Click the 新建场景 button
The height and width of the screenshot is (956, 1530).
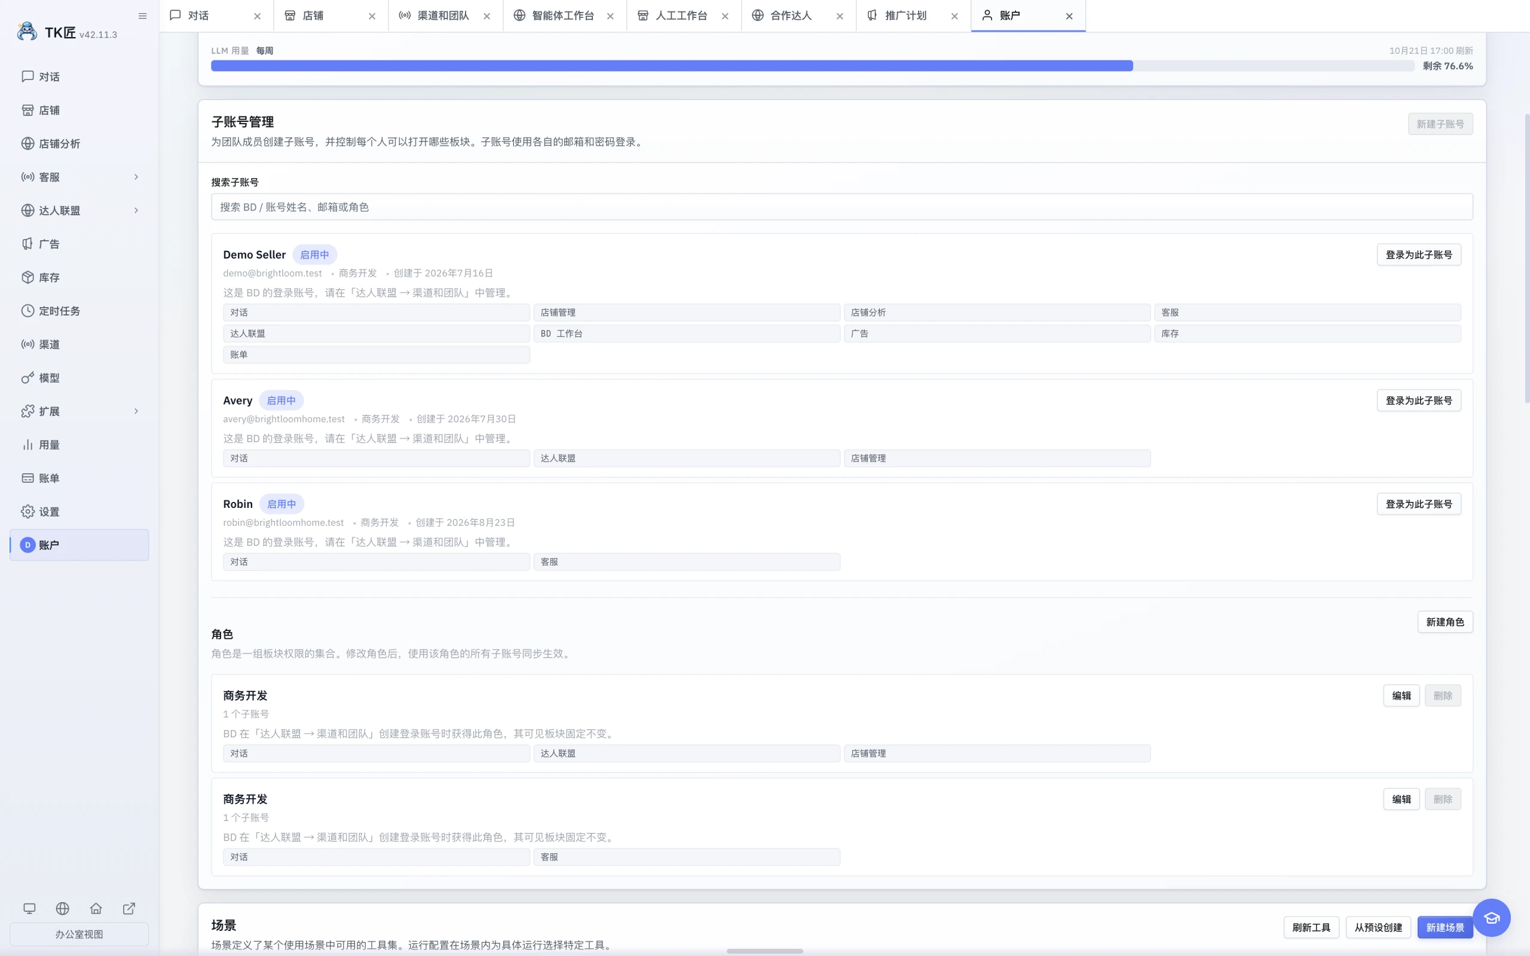click(x=1445, y=927)
